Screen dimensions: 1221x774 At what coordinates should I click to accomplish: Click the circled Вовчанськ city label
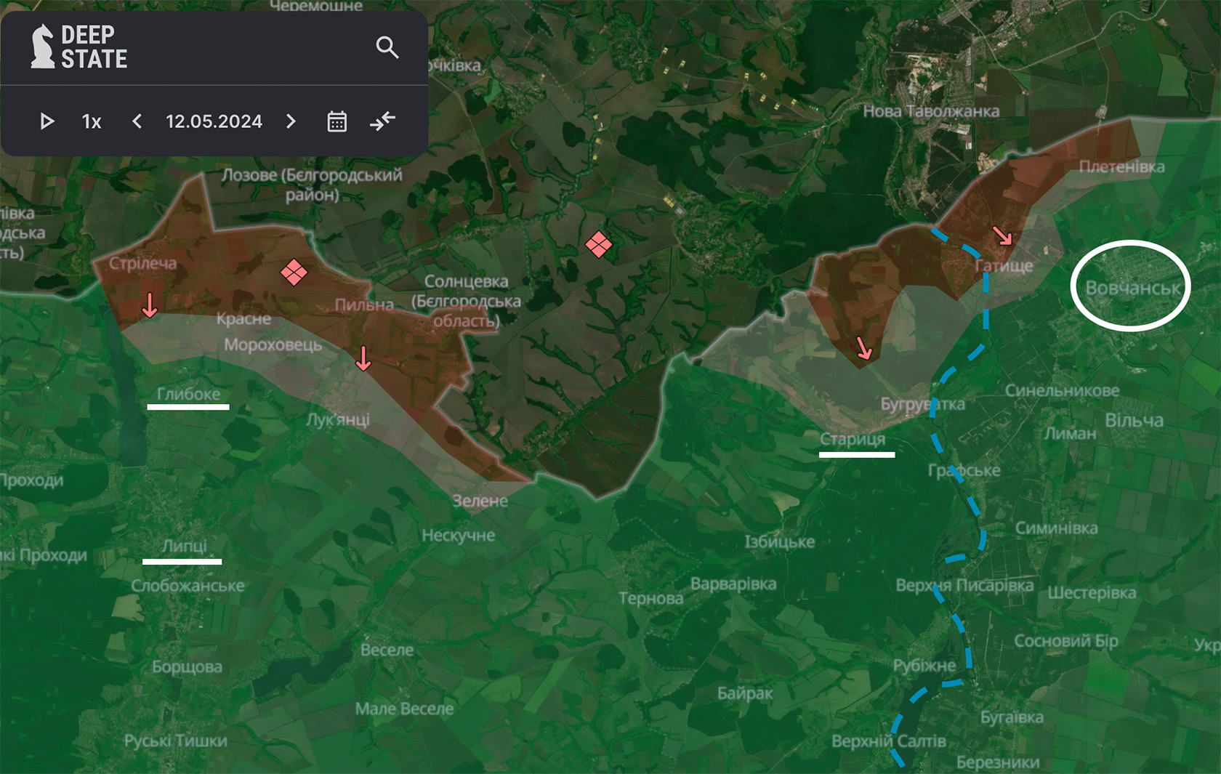1132,288
